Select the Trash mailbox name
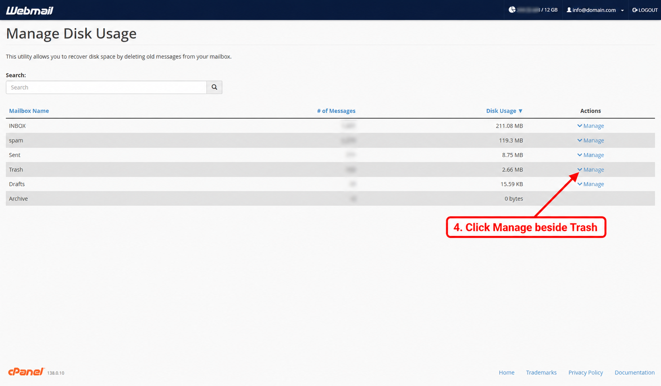 [x=16, y=169]
